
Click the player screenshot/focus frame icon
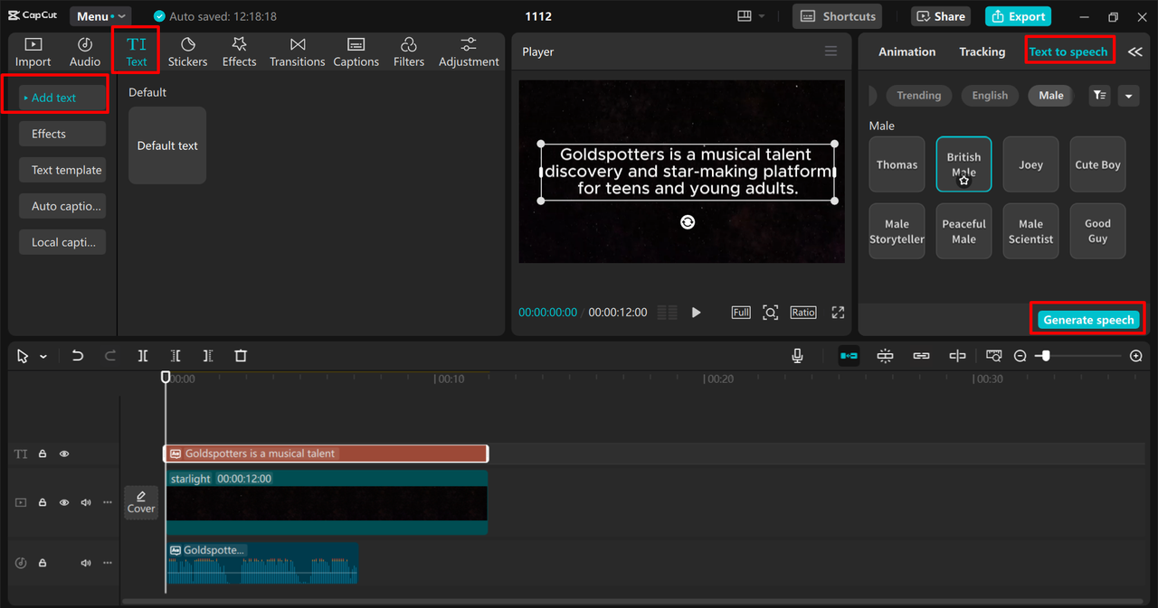[x=770, y=312]
